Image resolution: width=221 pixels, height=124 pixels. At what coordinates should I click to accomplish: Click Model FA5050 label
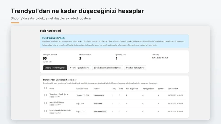(x=55, y=105)
